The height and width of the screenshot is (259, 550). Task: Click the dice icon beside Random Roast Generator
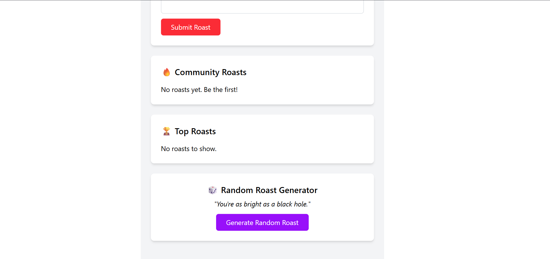(x=212, y=190)
